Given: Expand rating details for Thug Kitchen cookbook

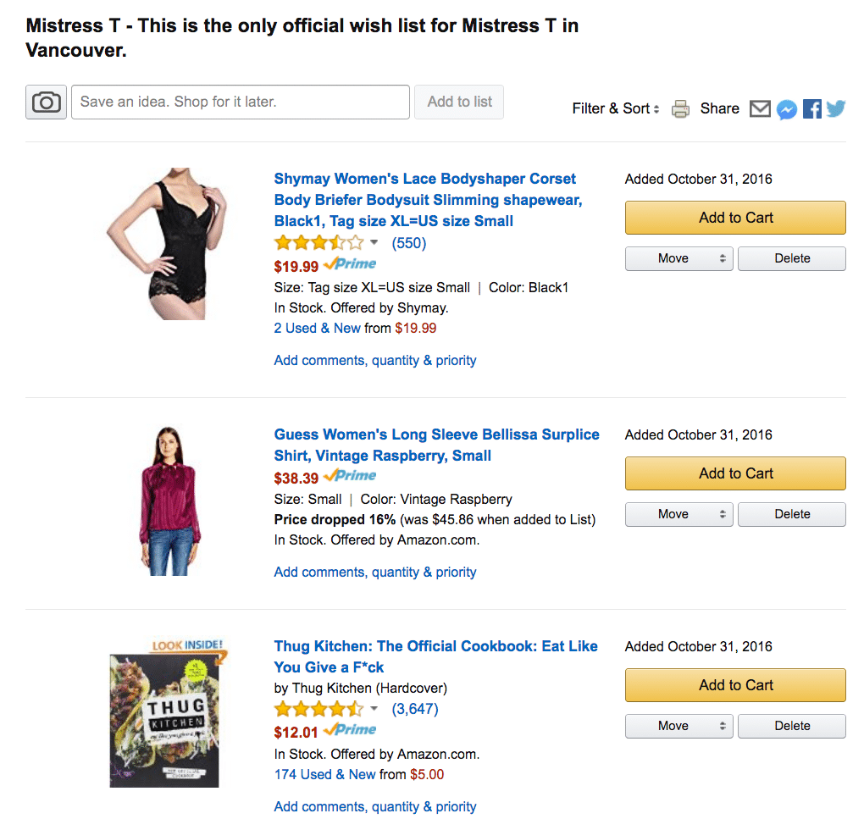Looking at the screenshot, I should coord(374,709).
